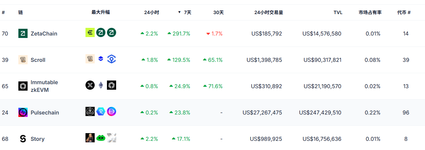The width and height of the screenshot is (425, 150).
Task: Sort by the 代币 # column header
Action: tap(404, 13)
